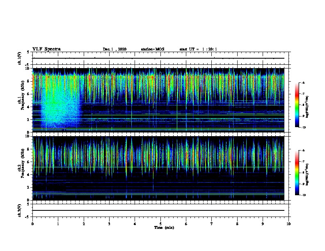This screenshot has width=325, height=251.
Task: Click the time axis tick label "1"
Action: click(x=58, y=224)
